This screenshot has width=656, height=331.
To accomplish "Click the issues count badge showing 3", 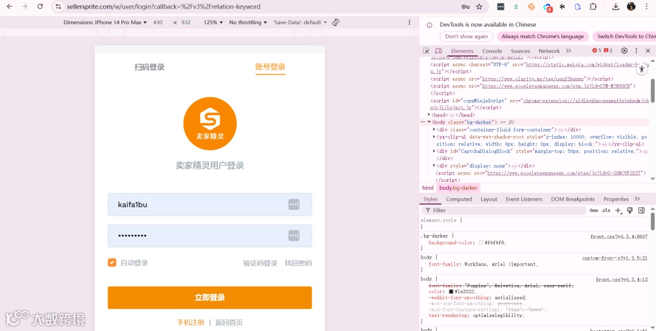I will (x=608, y=50).
